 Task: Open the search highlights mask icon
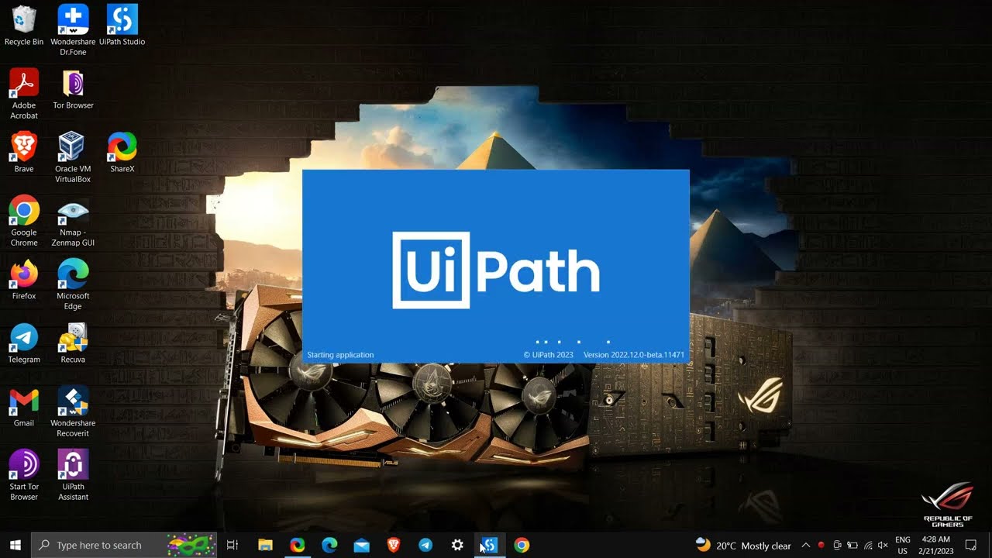[x=191, y=545]
